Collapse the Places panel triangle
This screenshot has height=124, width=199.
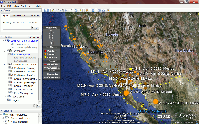[2, 37]
